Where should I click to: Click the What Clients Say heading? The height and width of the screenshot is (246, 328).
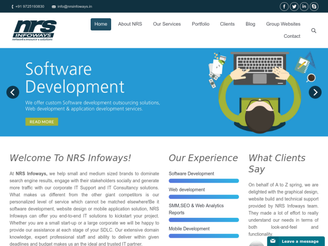click(x=277, y=164)
